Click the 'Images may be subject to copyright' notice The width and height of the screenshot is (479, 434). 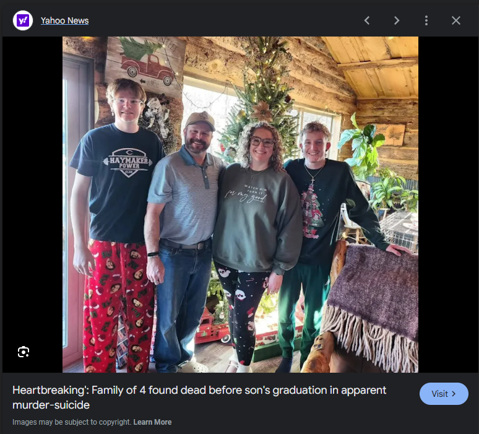[x=72, y=422]
